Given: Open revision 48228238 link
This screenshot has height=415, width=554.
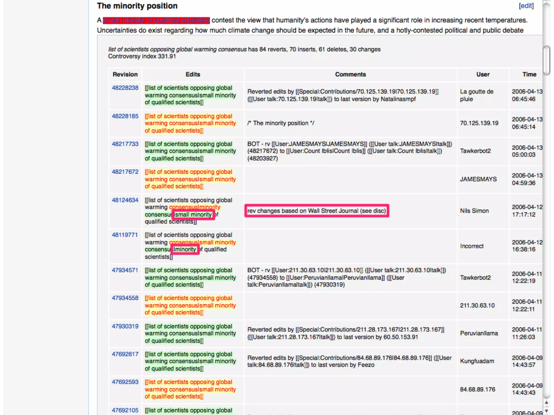Looking at the screenshot, I should coord(125,88).
